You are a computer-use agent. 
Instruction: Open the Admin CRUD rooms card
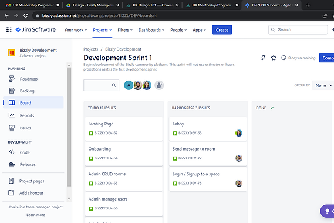[x=124, y=179]
